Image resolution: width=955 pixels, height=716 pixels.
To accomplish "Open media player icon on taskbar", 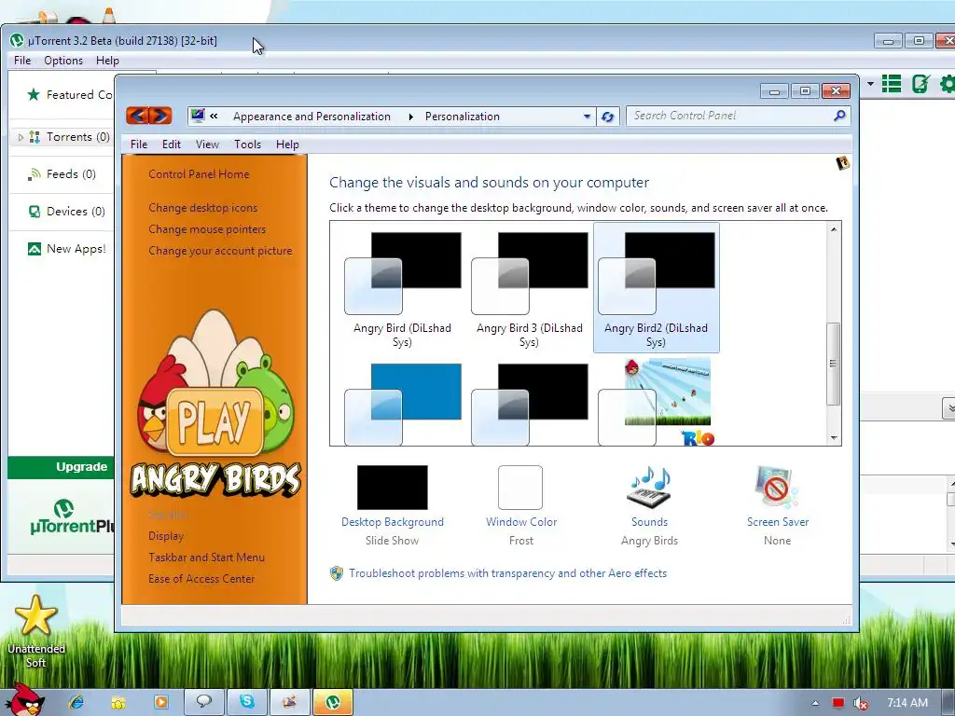I will [x=161, y=702].
